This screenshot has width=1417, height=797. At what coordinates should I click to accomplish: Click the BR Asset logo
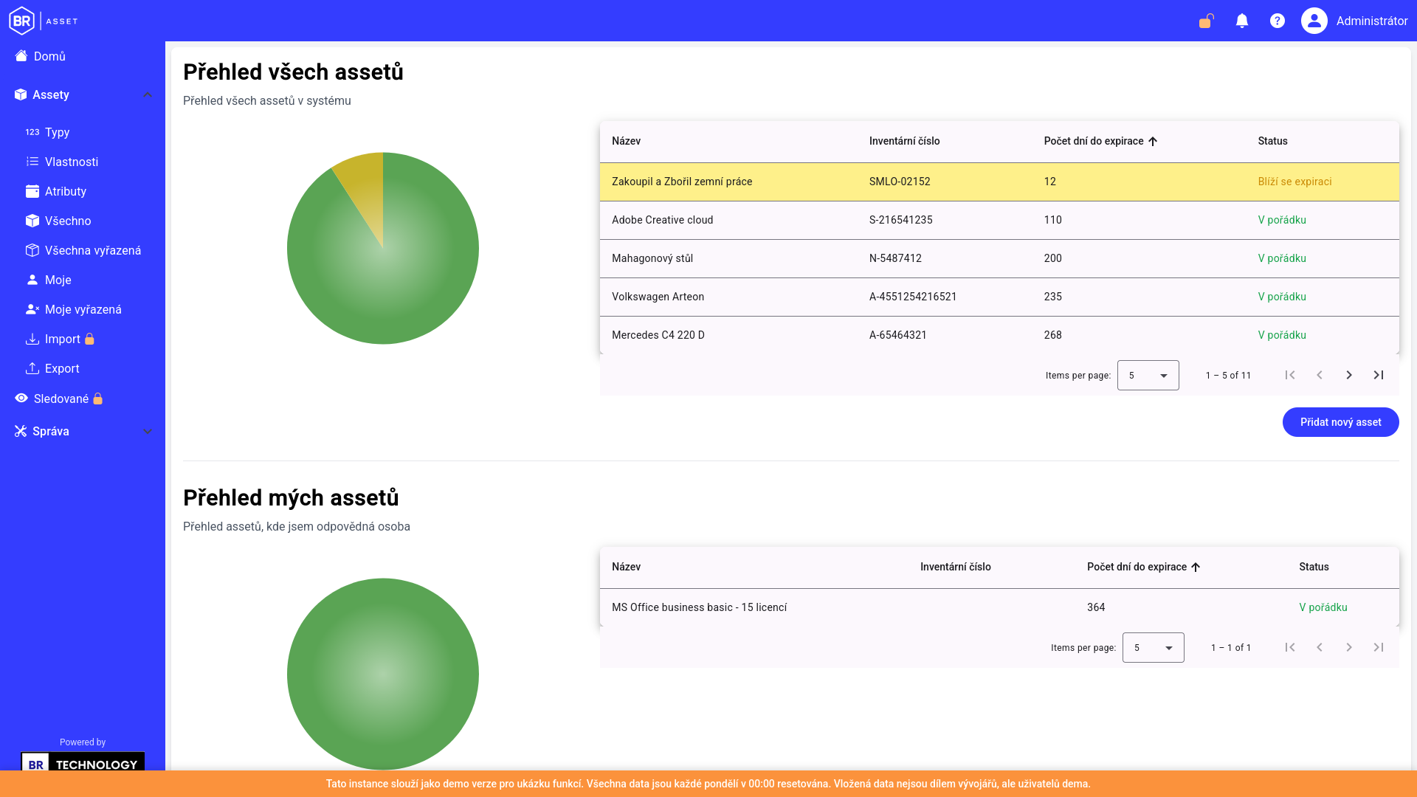pyautogui.click(x=44, y=21)
